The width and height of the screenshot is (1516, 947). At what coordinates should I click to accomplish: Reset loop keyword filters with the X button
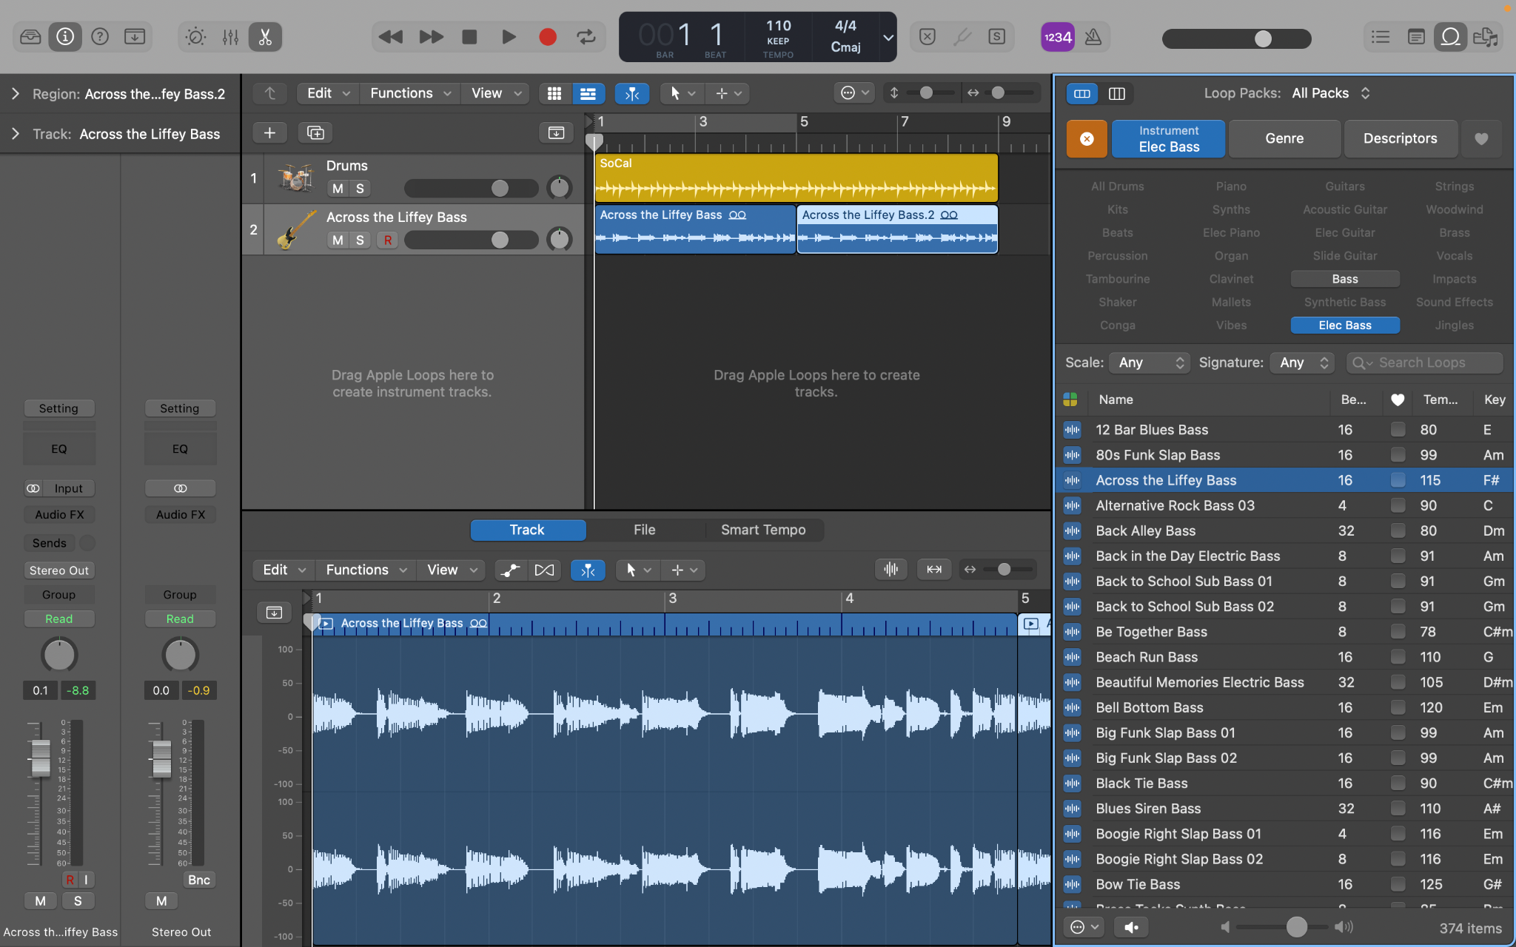(x=1086, y=138)
